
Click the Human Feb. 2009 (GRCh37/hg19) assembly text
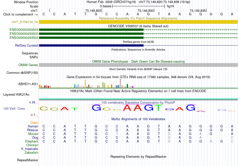coord(111,2)
